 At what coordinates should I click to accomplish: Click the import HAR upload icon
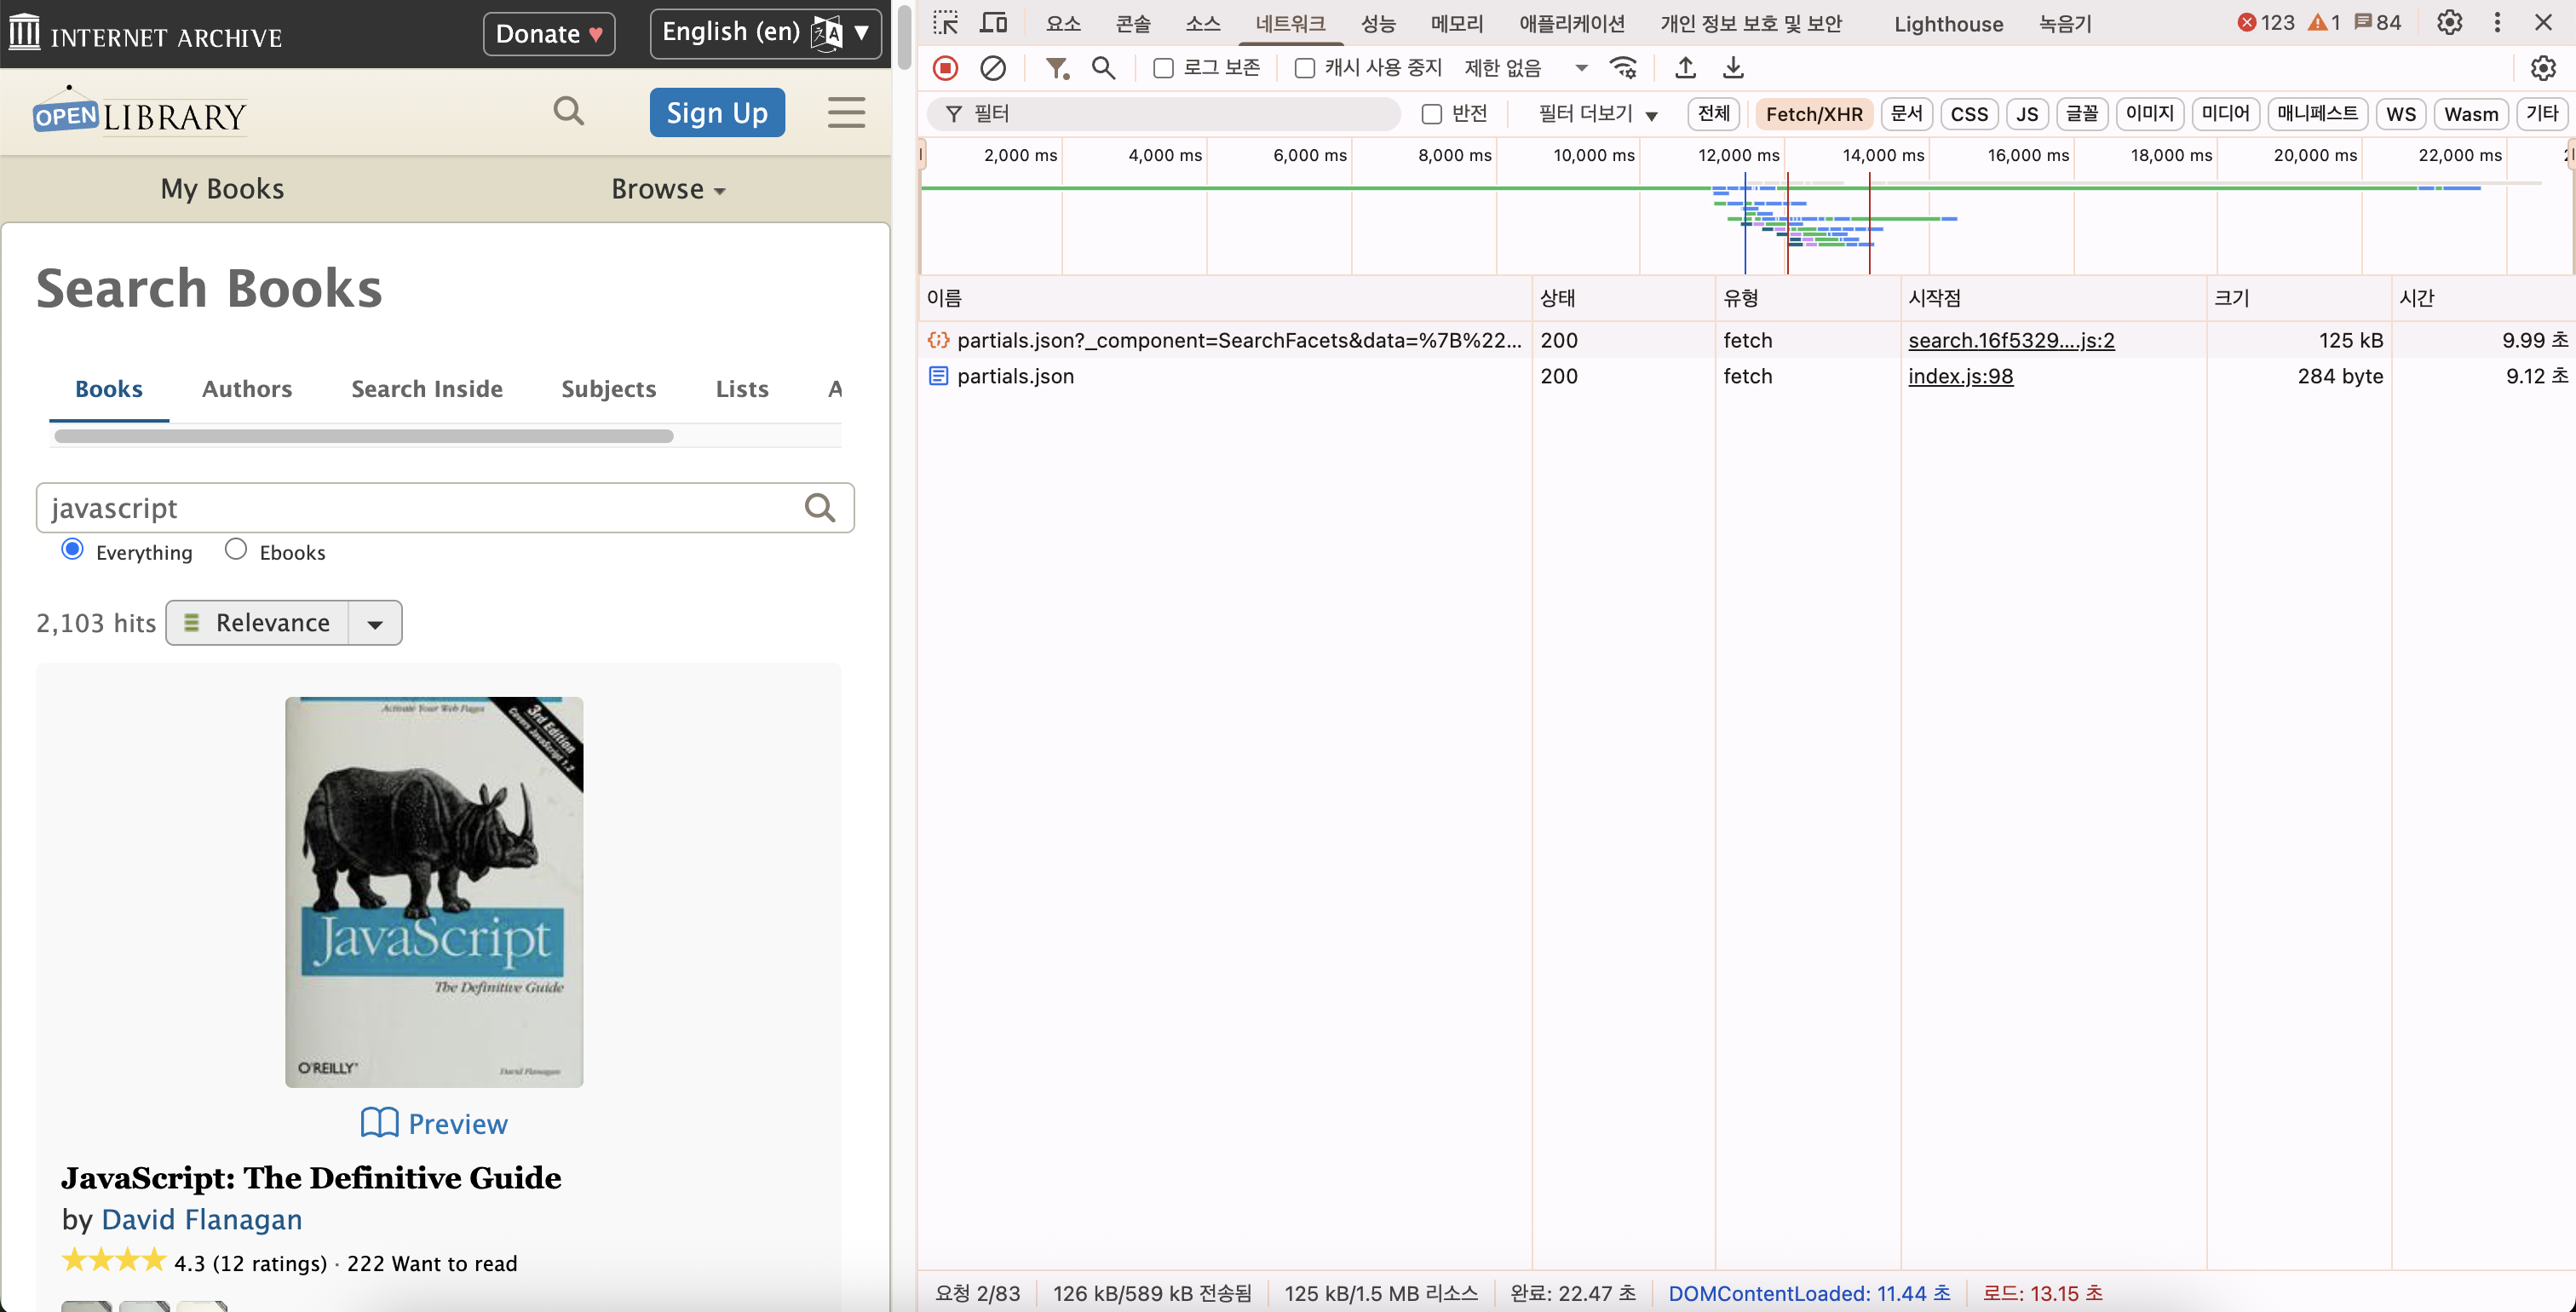(1685, 68)
